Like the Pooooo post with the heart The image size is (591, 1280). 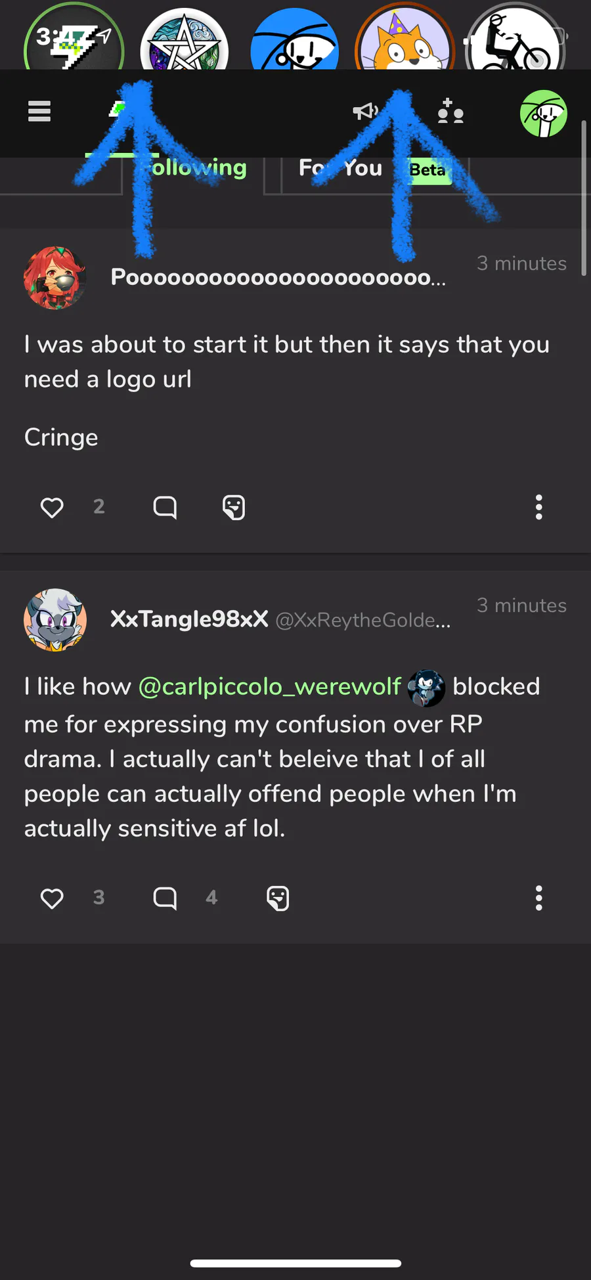[52, 507]
